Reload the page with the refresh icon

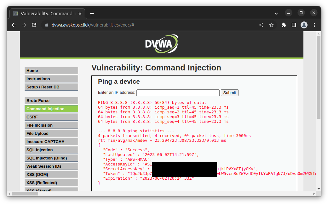(34, 25)
